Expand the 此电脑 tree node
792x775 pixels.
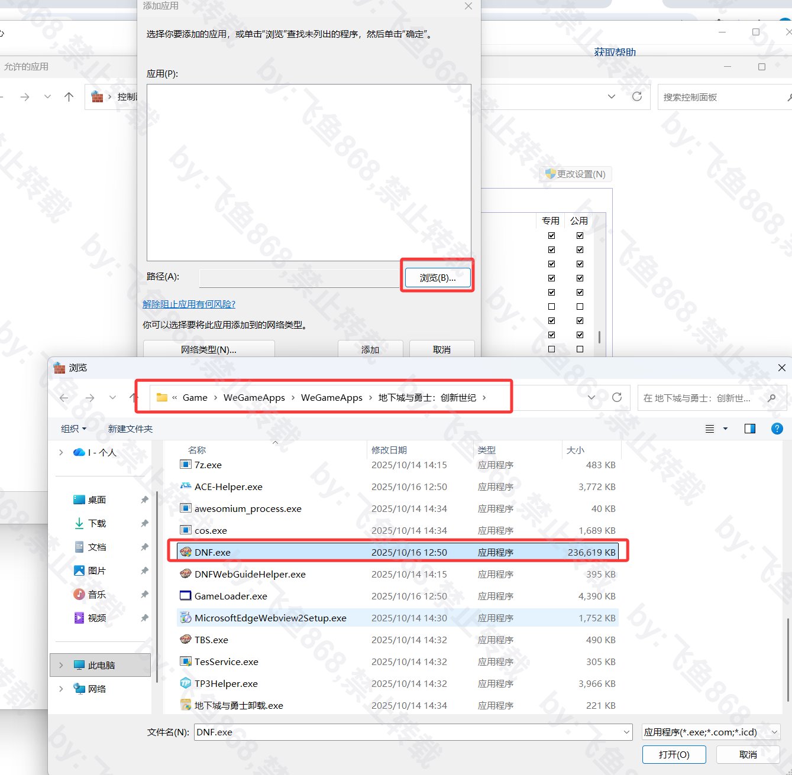61,665
